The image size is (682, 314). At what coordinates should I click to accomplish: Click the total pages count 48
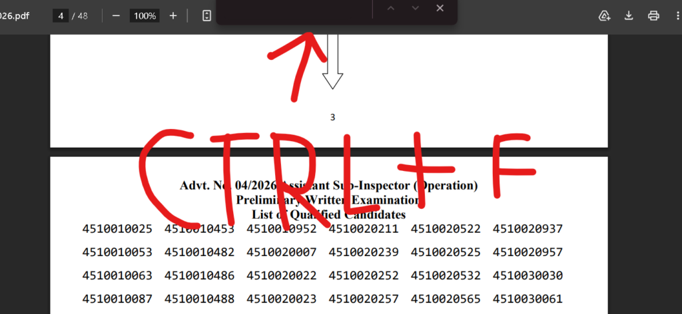(83, 16)
